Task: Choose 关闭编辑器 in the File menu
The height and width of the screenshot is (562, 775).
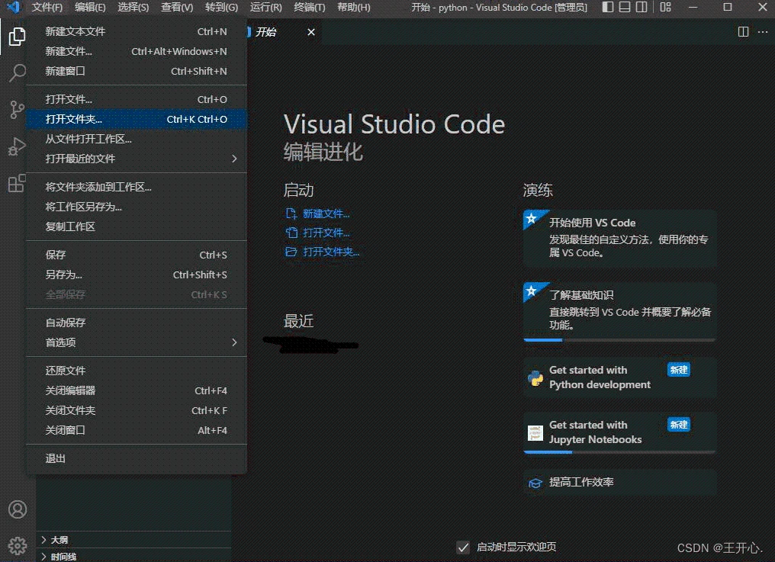Action: point(137,390)
